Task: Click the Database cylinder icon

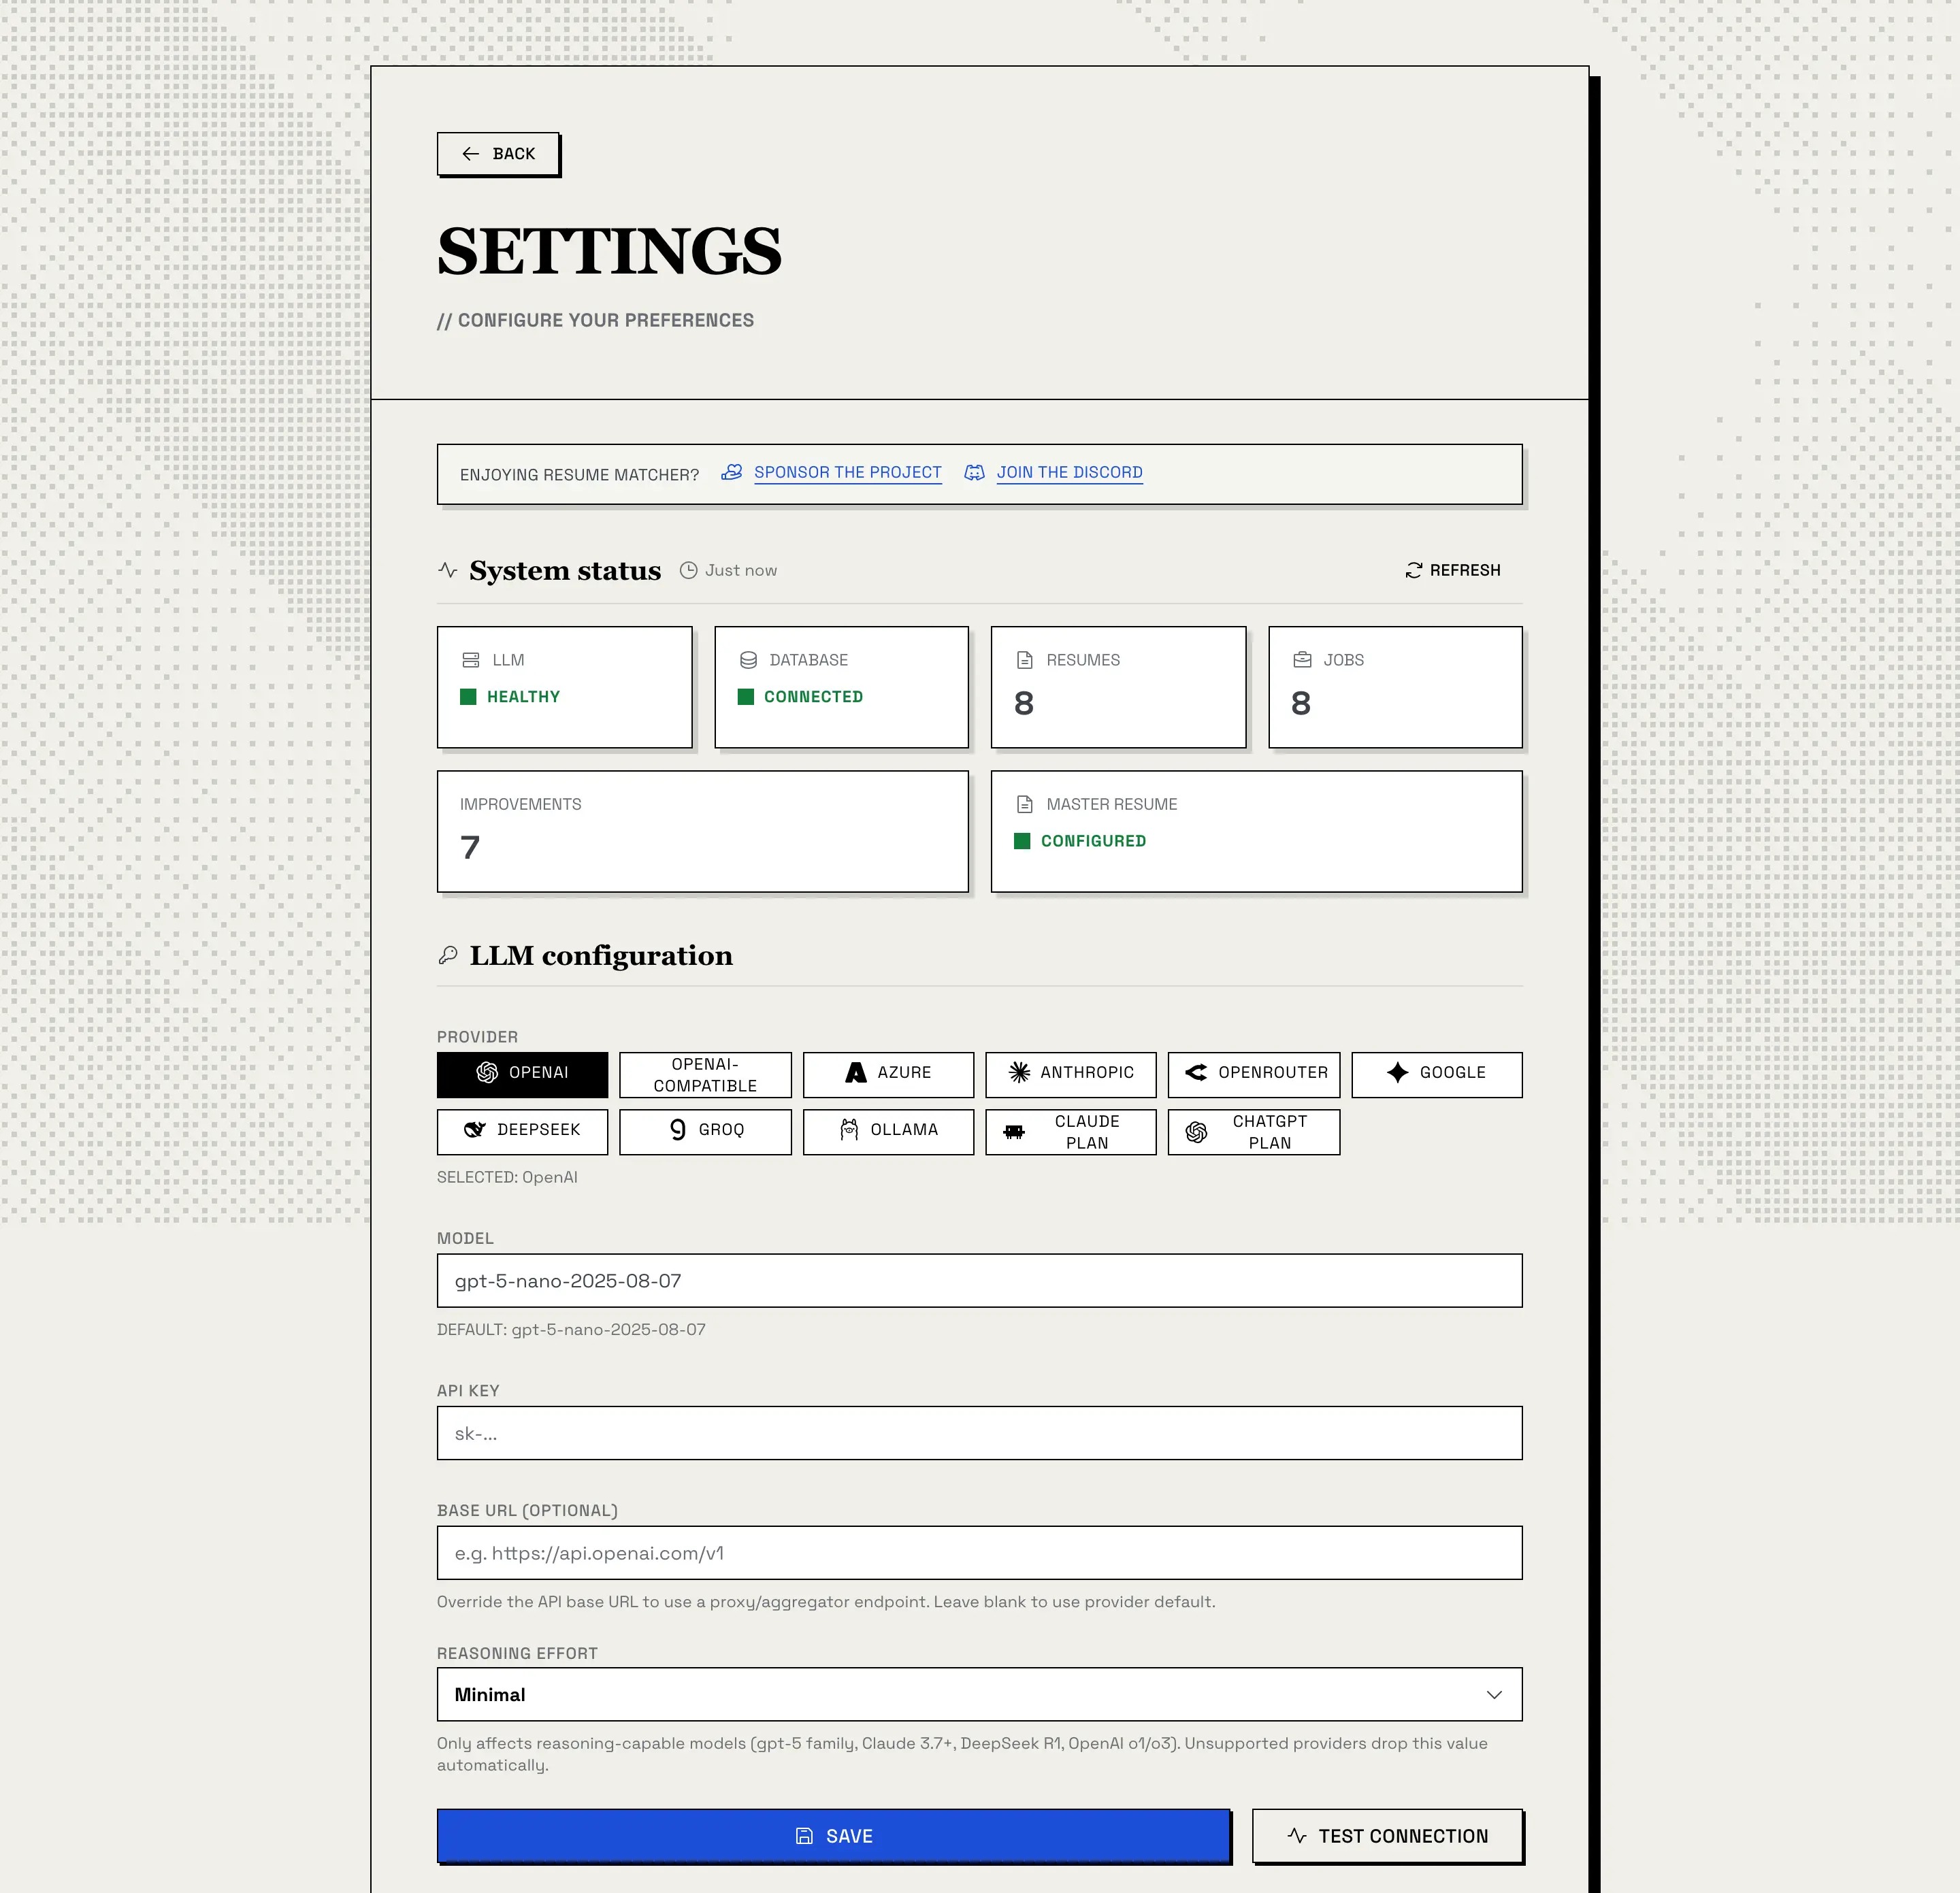Action: 748,660
